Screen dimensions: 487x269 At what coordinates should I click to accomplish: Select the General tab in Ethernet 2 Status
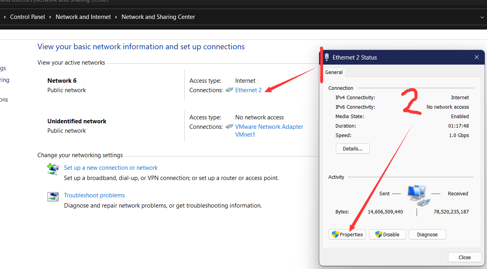point(334,72)
